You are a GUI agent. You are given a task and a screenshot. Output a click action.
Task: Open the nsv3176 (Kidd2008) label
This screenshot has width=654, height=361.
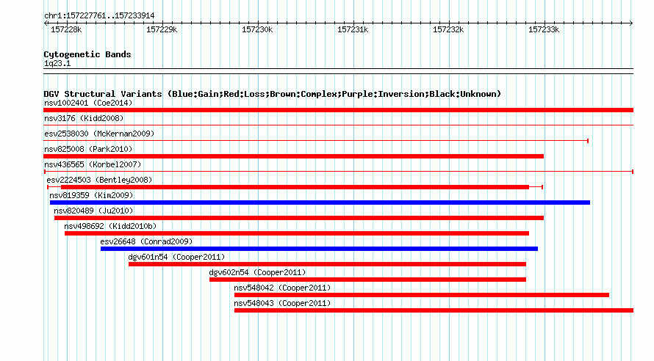(x=84, y=118)
